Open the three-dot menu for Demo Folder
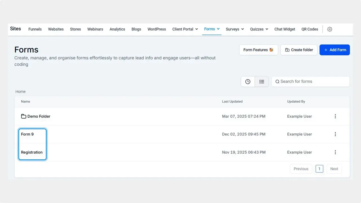 pos(335,116)
